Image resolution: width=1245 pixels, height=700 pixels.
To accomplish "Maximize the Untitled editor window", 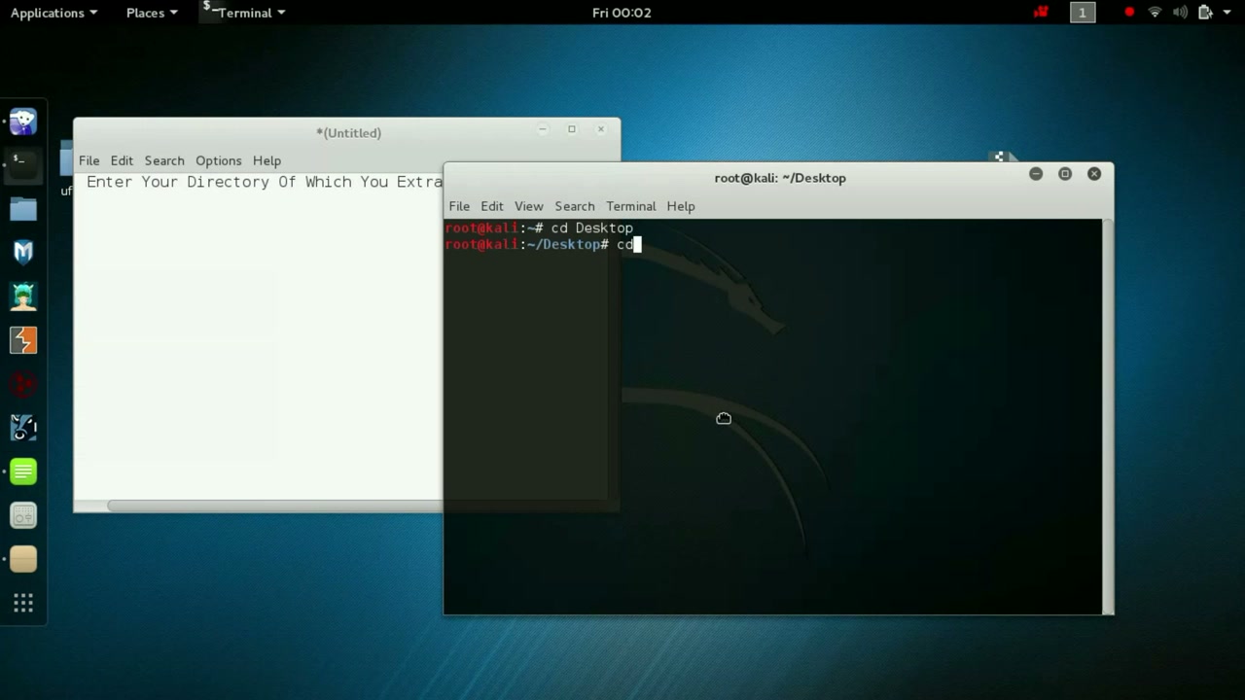I will tap(572, 129).
